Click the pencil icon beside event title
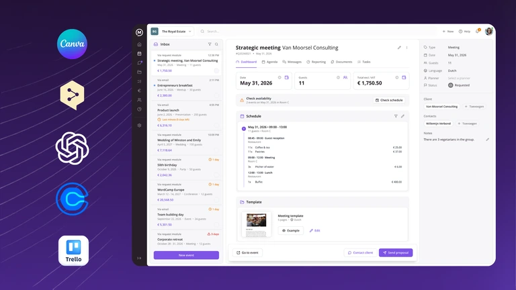The width and height of the screenshot is (516, 290). pos(399,48)
